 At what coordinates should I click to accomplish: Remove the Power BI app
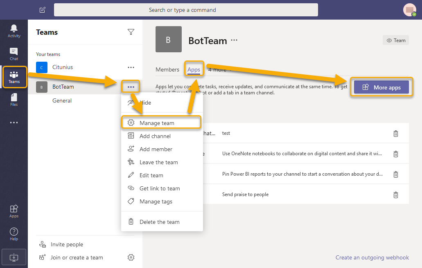[x=396, y=174]
